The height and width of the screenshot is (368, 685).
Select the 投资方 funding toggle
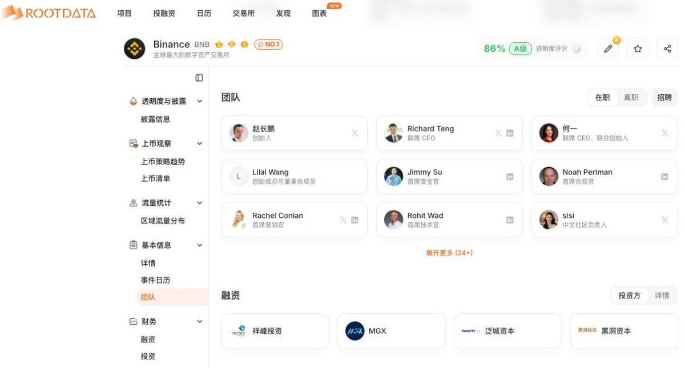point(630,296)
